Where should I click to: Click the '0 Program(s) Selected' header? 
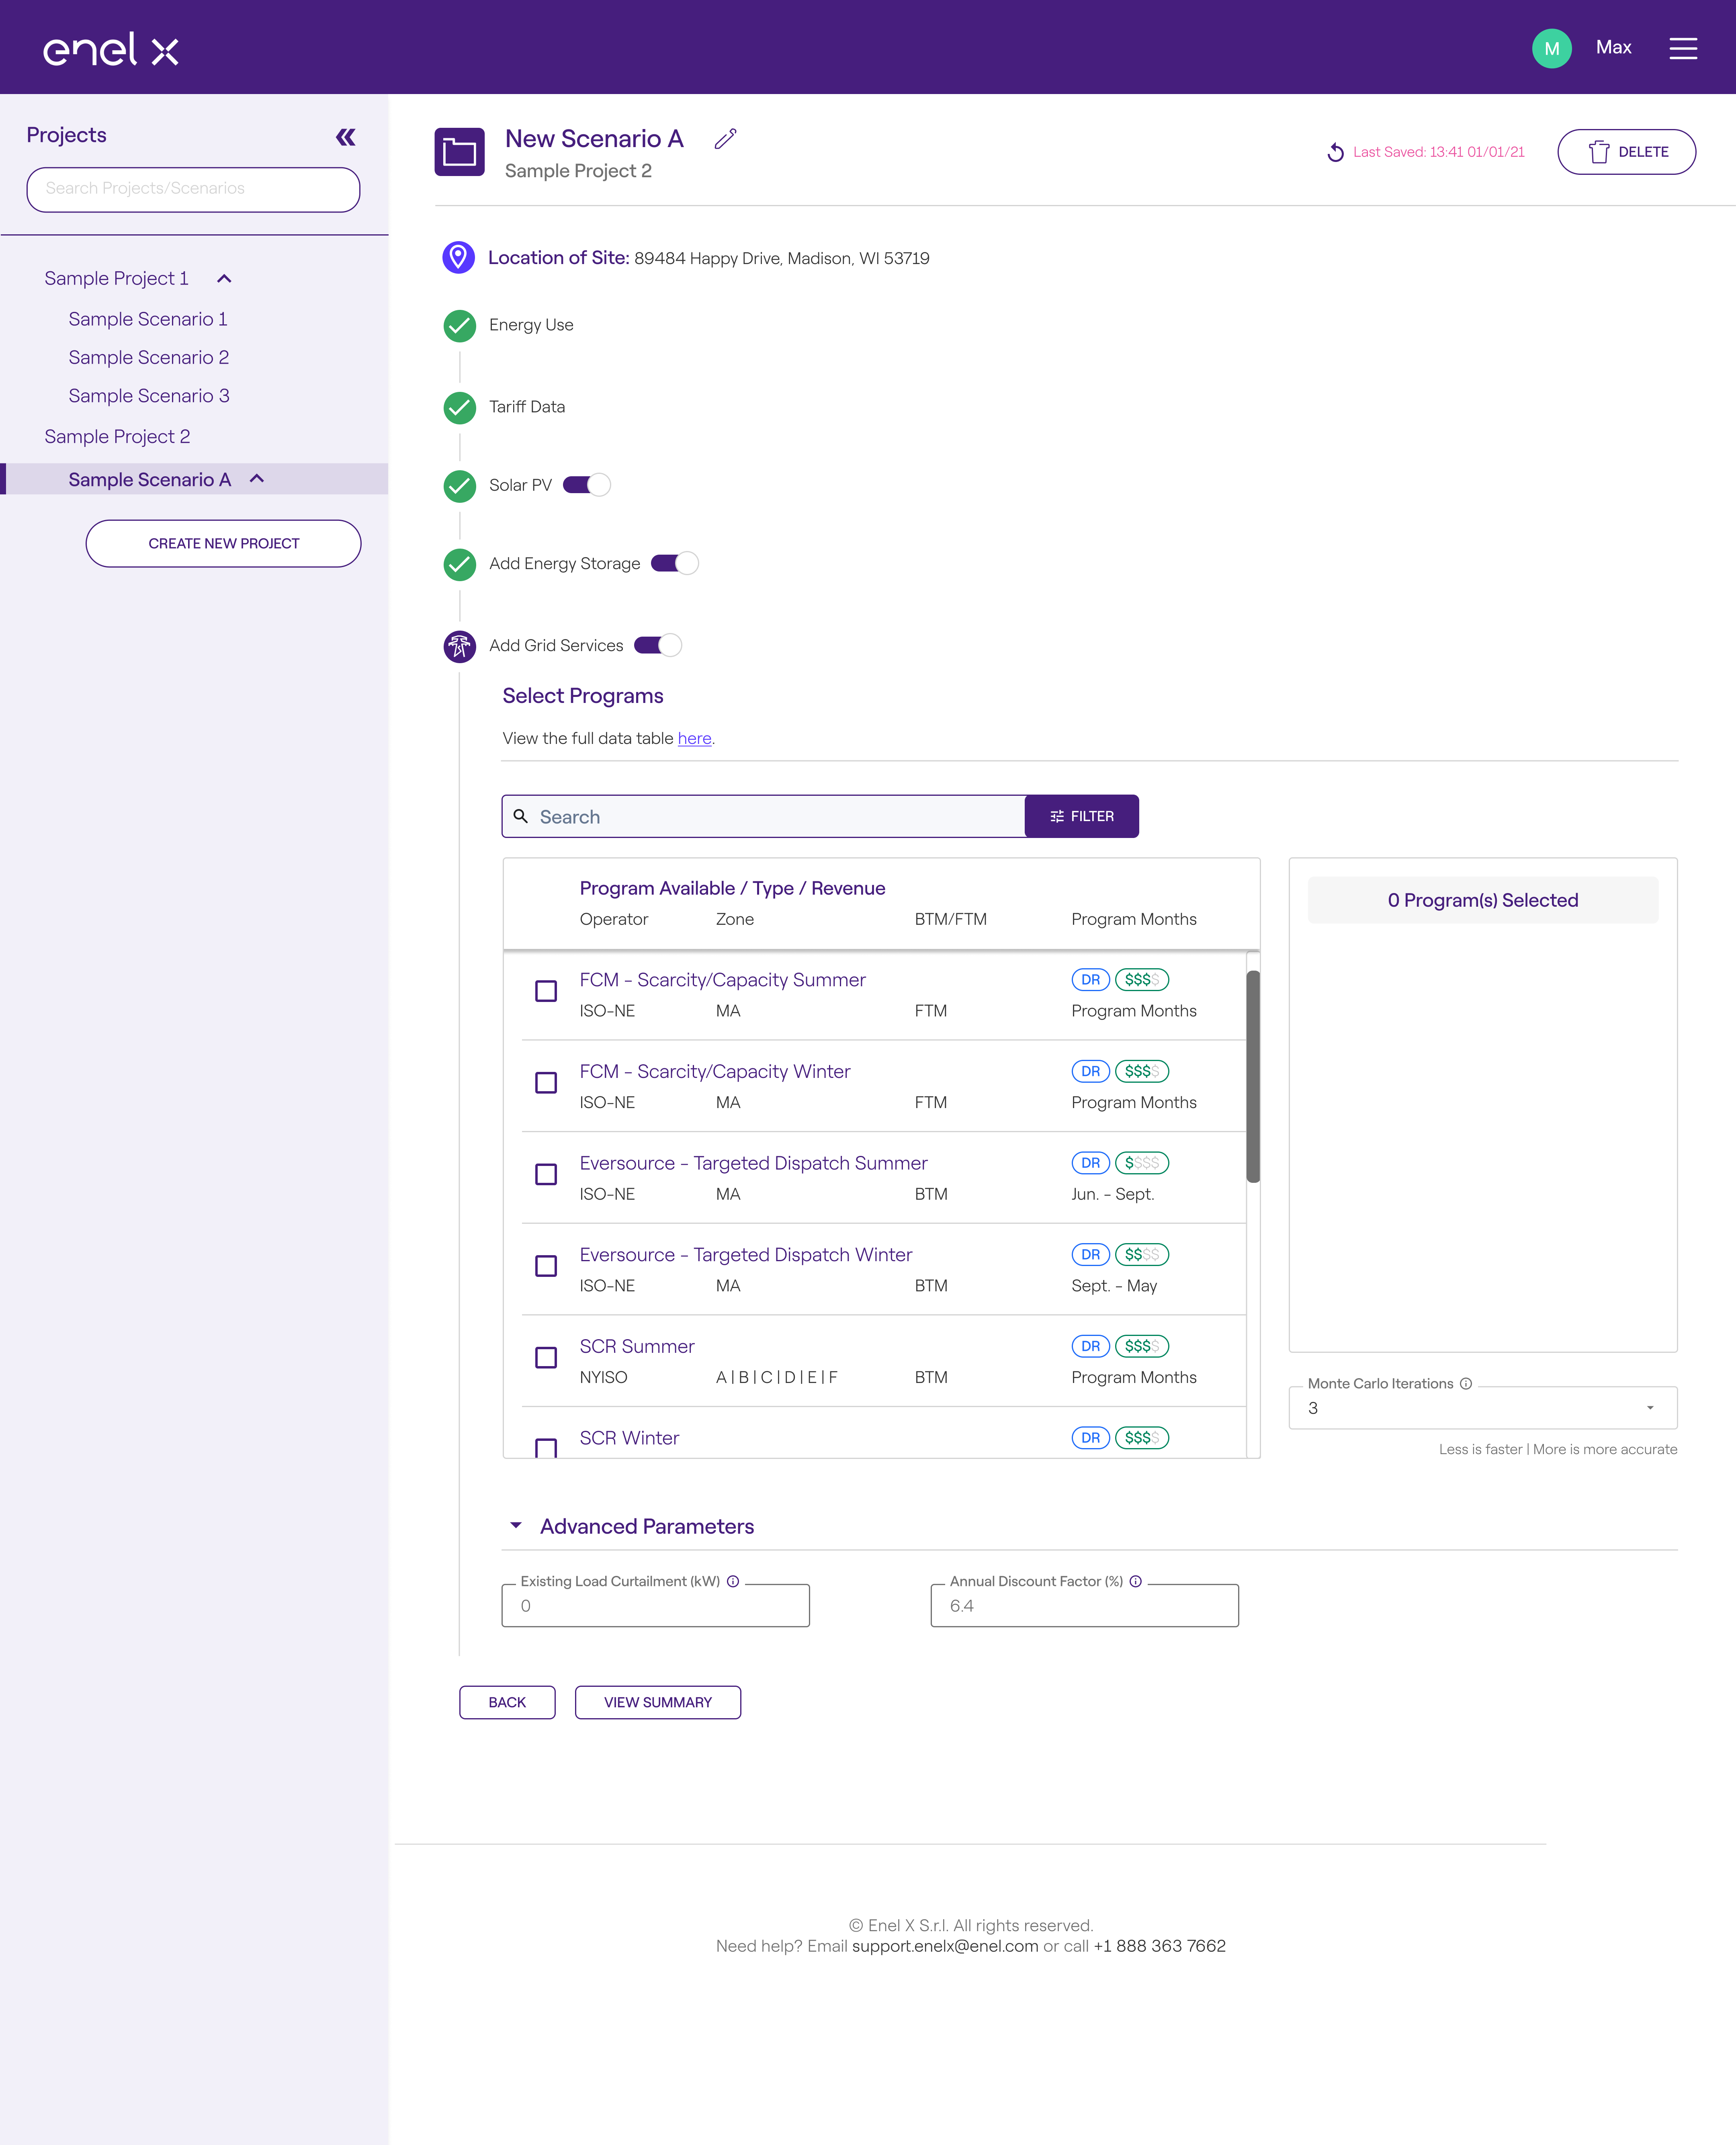tap(1482, 900)
